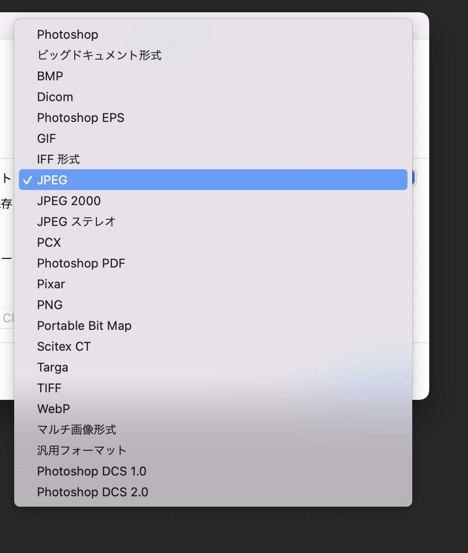Choose 汎用フォーマット entry

(213, 451)
